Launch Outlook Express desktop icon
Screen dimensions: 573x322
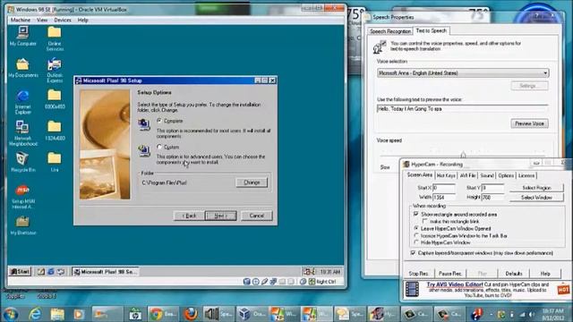[55, 70]
